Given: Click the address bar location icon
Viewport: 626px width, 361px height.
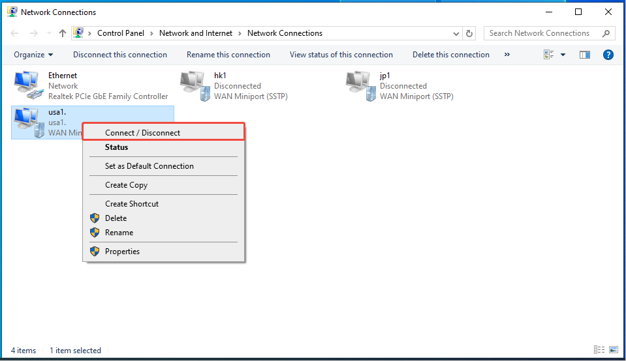Looking at the screenshot, I should coord(78,33).
